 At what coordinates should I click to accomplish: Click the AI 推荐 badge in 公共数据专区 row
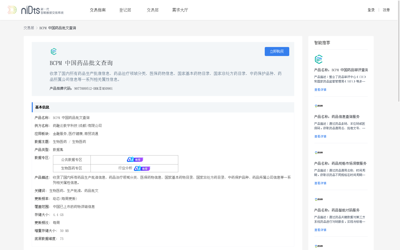[135, 159]
